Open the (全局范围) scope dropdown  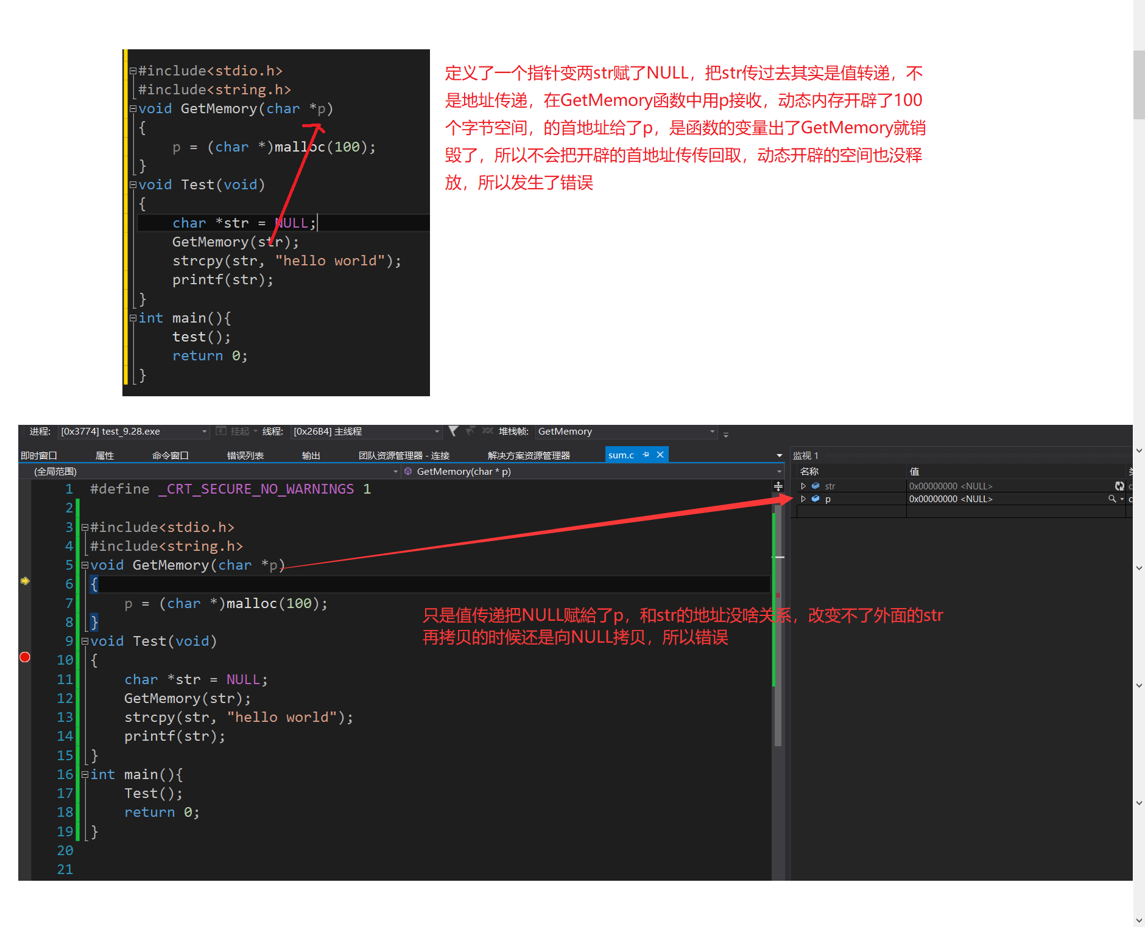tap(209, 471)
